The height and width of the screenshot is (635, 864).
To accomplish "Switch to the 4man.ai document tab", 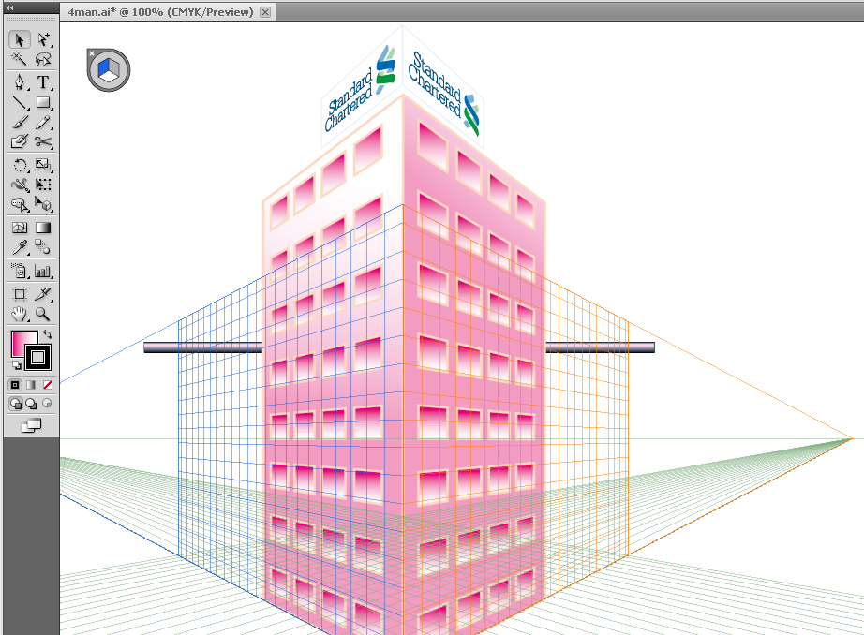I will [160, 12].
